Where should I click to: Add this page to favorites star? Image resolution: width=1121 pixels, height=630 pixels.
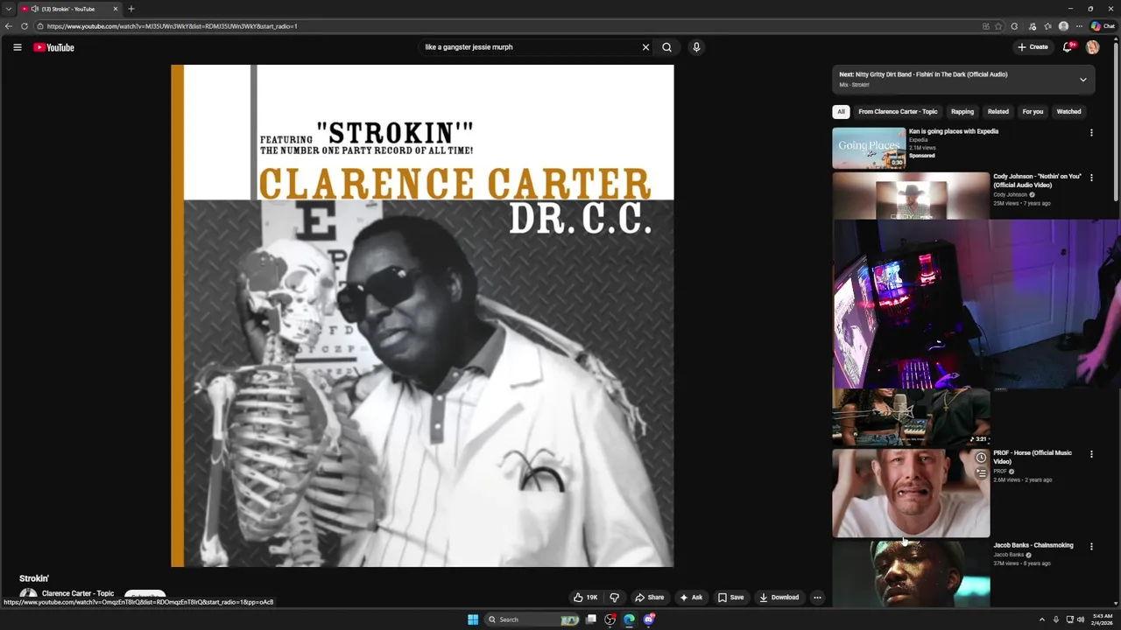[998, 26]
